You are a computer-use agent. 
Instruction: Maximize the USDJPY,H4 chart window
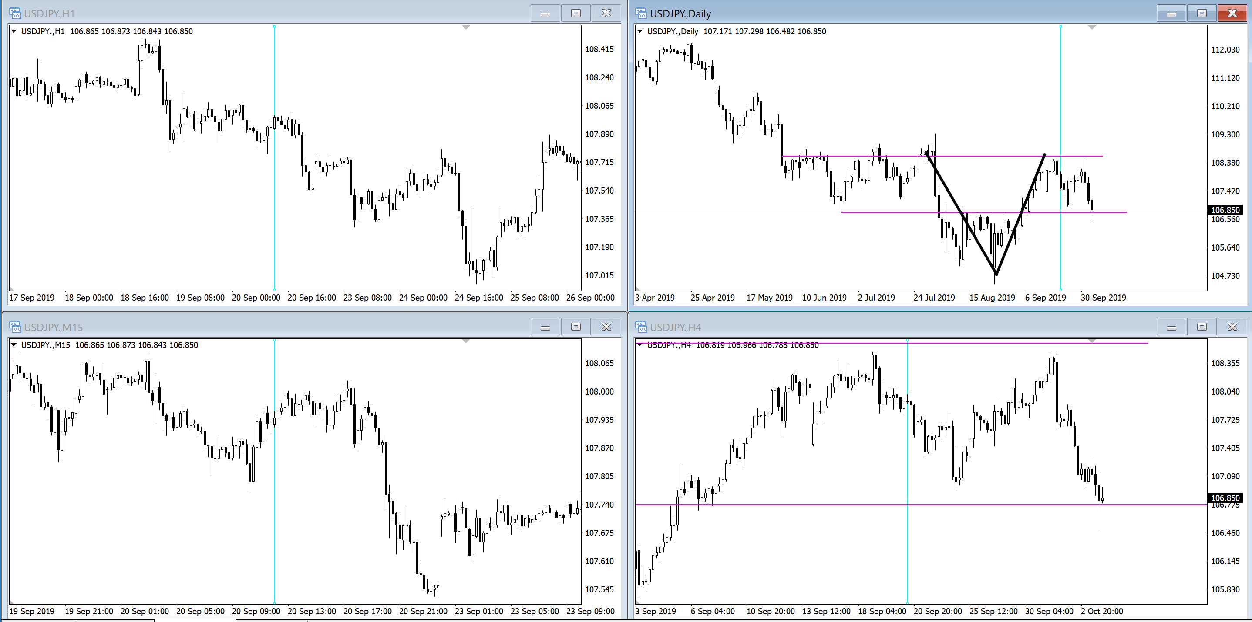click(1202, 327)
